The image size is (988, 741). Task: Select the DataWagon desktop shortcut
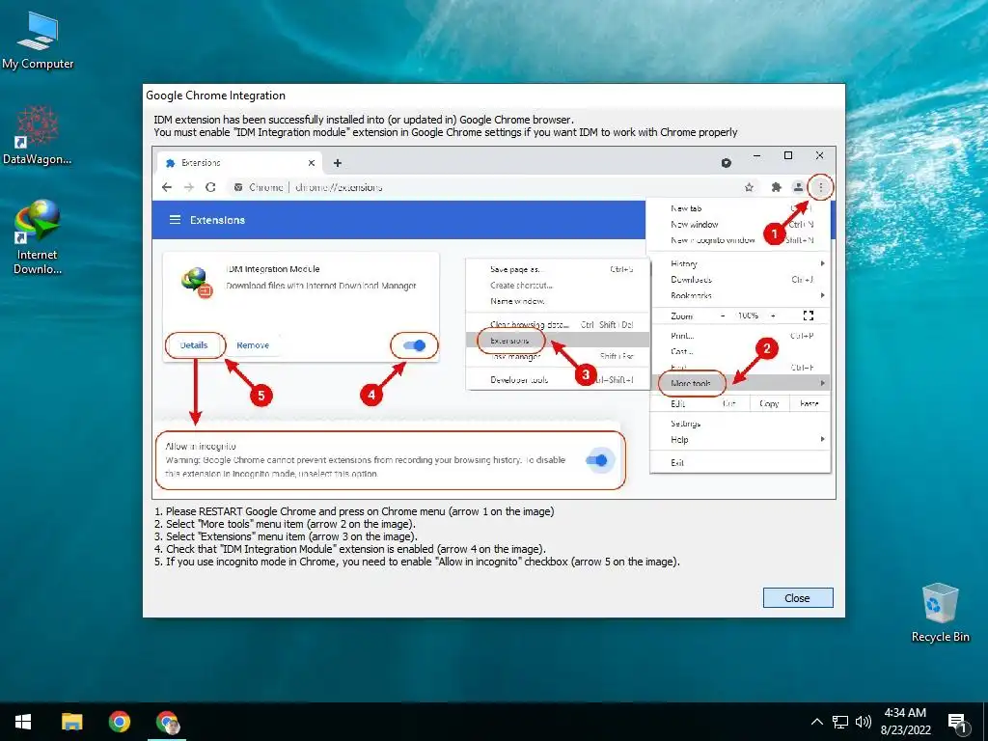pyautogui.click(x=38, y=135)
